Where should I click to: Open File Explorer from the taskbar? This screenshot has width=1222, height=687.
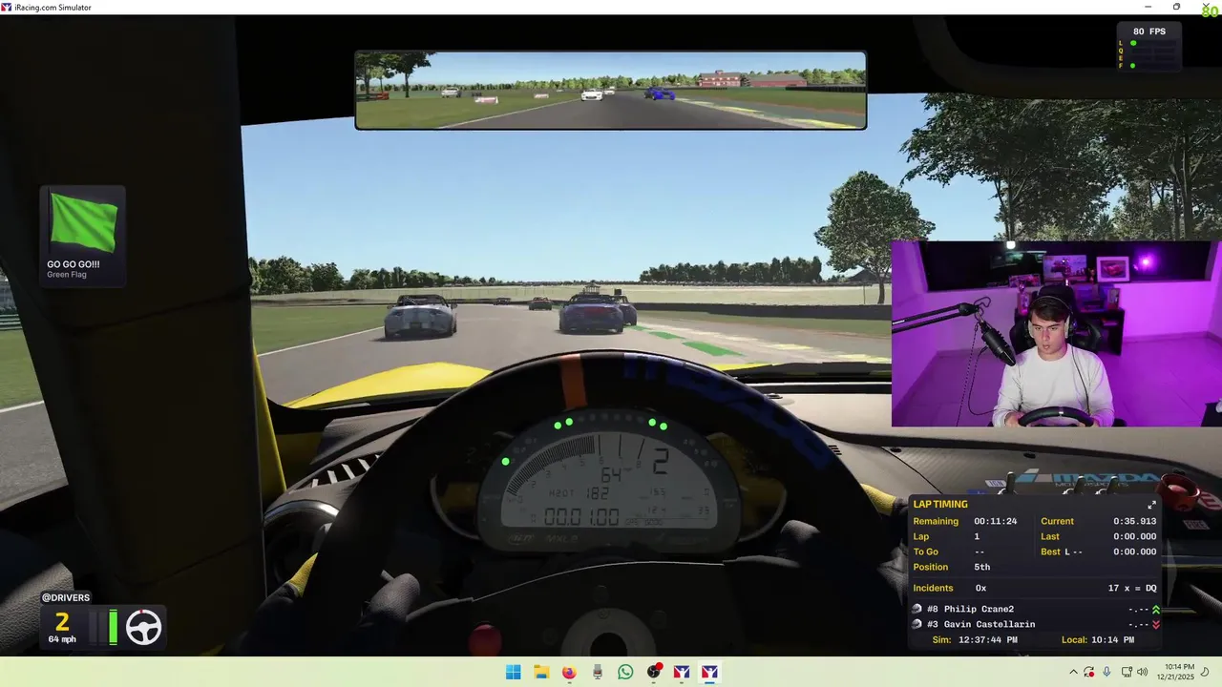[541, 672]
